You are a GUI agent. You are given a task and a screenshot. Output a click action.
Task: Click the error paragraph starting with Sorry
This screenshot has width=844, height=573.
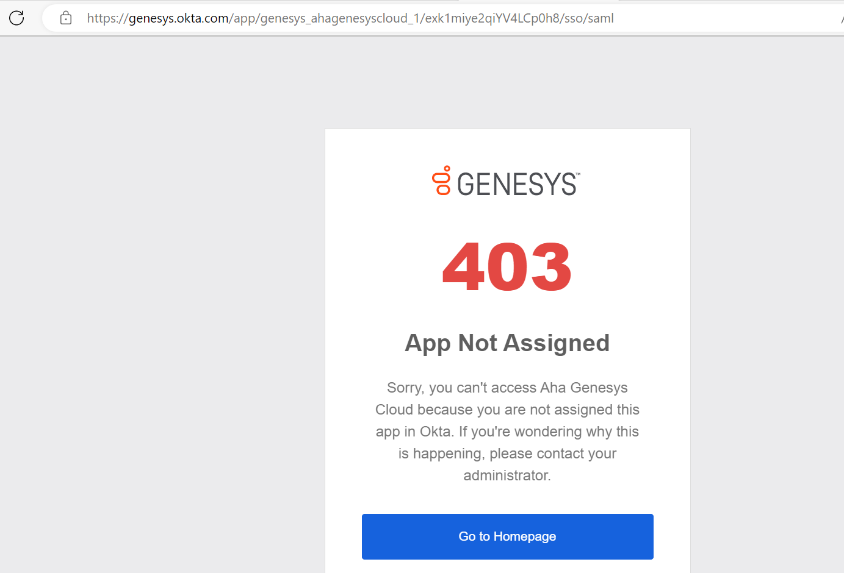coord(507,431)
